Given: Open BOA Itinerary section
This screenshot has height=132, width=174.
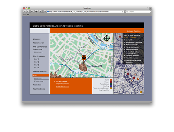Looking at the screenshot, I should [39, 56].
